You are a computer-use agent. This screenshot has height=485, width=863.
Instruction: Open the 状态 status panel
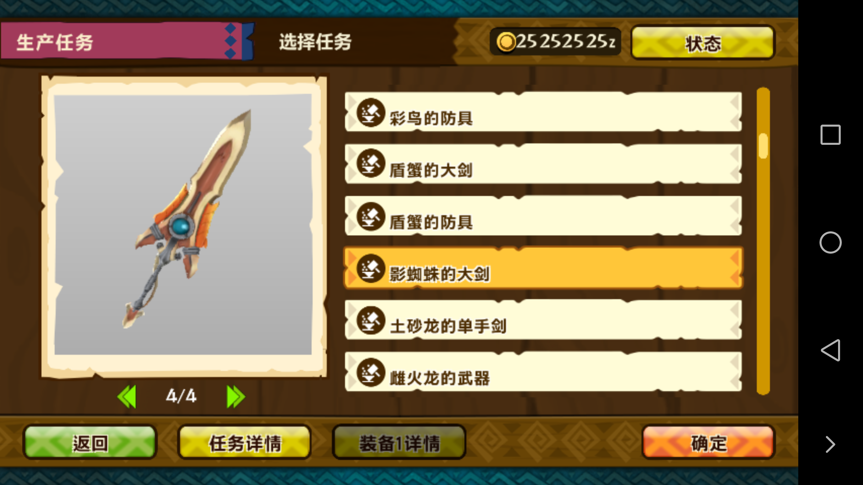pyautogui.click(x=703, y=43)
